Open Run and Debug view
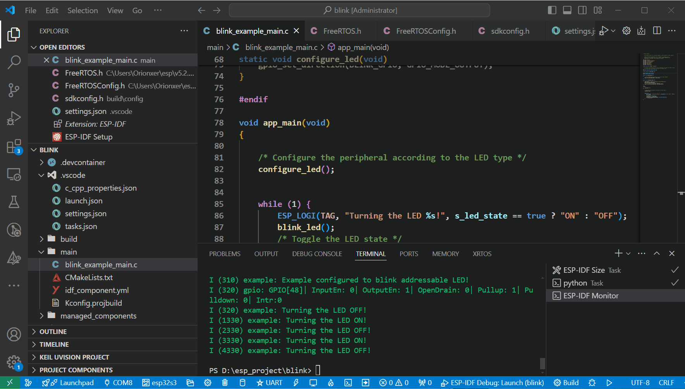 pyautogui.click(x=14, y=118)
